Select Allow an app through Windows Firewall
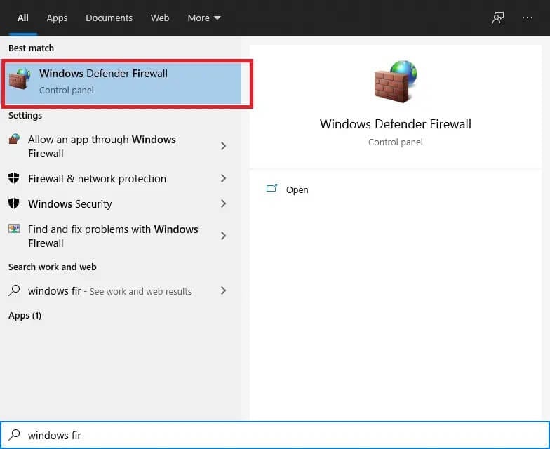Viewport: 550px width, 449px height. click(x=121, y=146)
